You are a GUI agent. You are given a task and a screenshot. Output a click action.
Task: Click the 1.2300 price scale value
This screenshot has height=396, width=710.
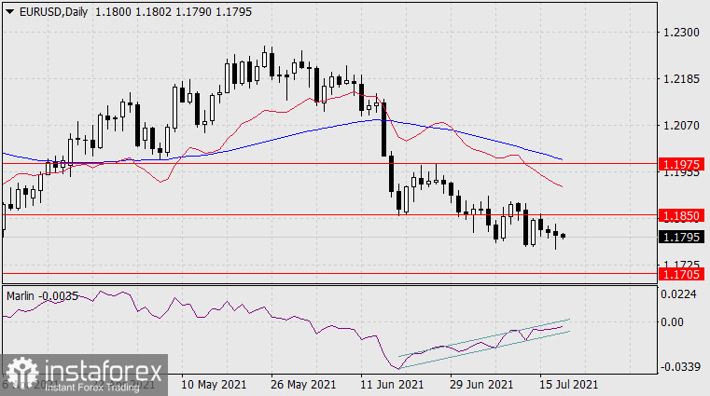[x=679, y=33]
